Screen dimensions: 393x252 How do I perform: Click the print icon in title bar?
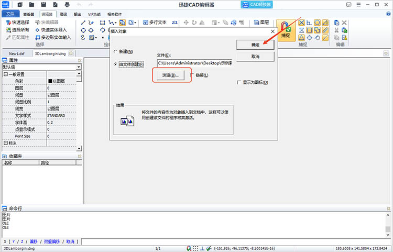pyautogui.click(x=67, y=5)
